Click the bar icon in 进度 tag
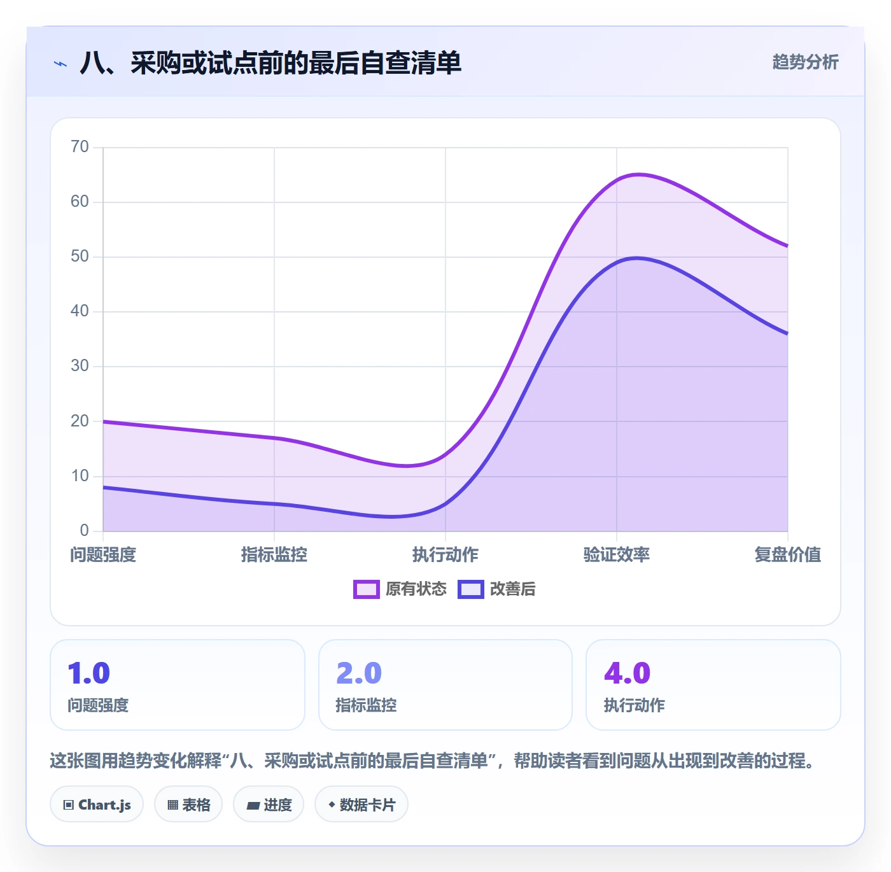The image size is (891, 872). pos(253,806)
